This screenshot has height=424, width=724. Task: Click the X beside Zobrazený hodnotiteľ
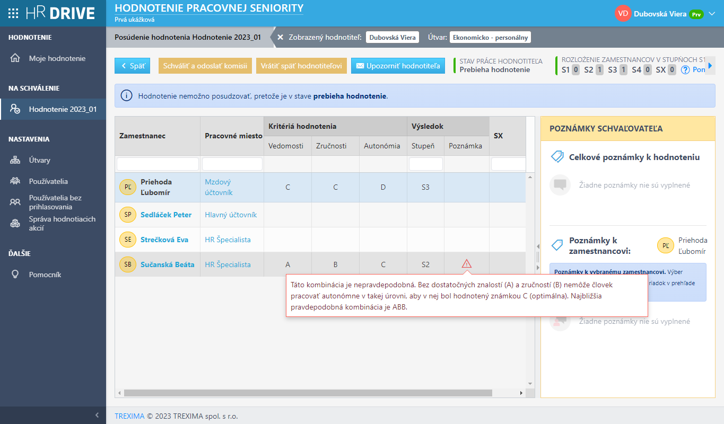tap(281, 38)
